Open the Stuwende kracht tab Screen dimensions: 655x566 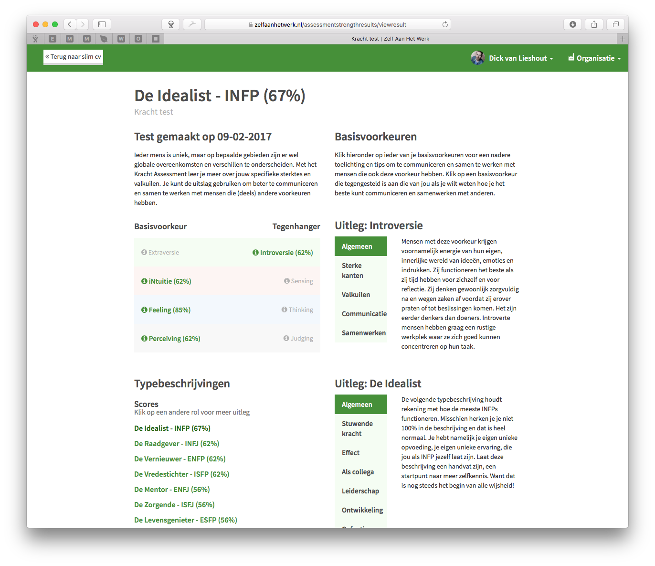361,429
